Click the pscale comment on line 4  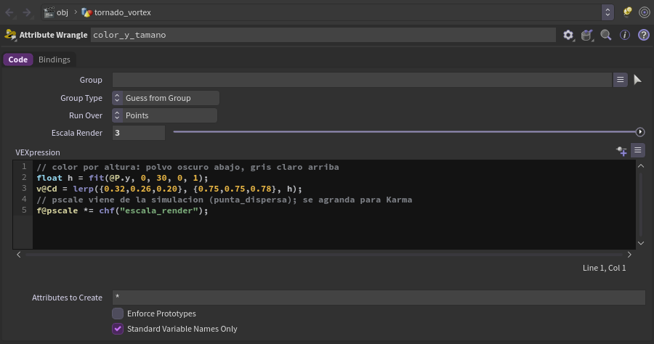(224, 200)
